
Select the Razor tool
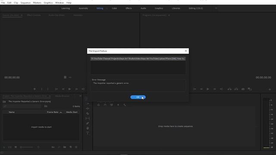click(x=88, y=114)
